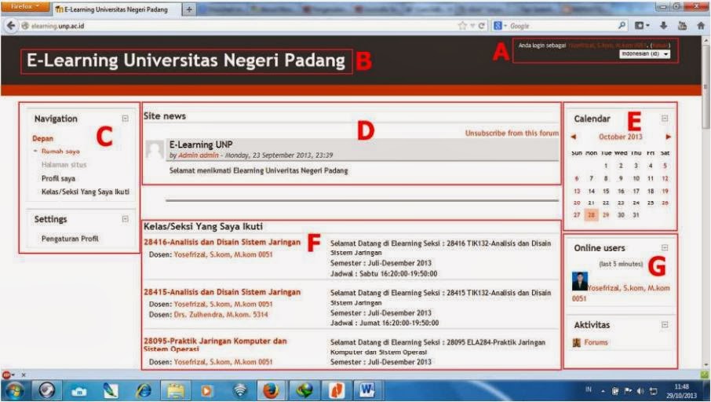
Task: Click Yosefrizal's profile photo in Online users
Action: tap(579, 281)
